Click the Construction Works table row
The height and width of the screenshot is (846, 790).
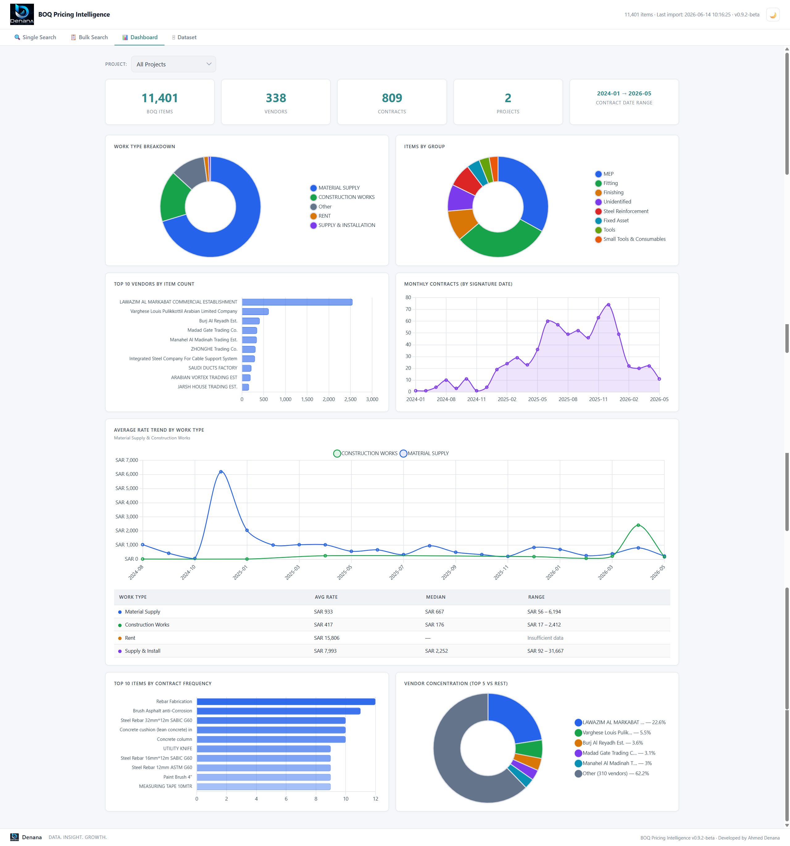(392, 625)
